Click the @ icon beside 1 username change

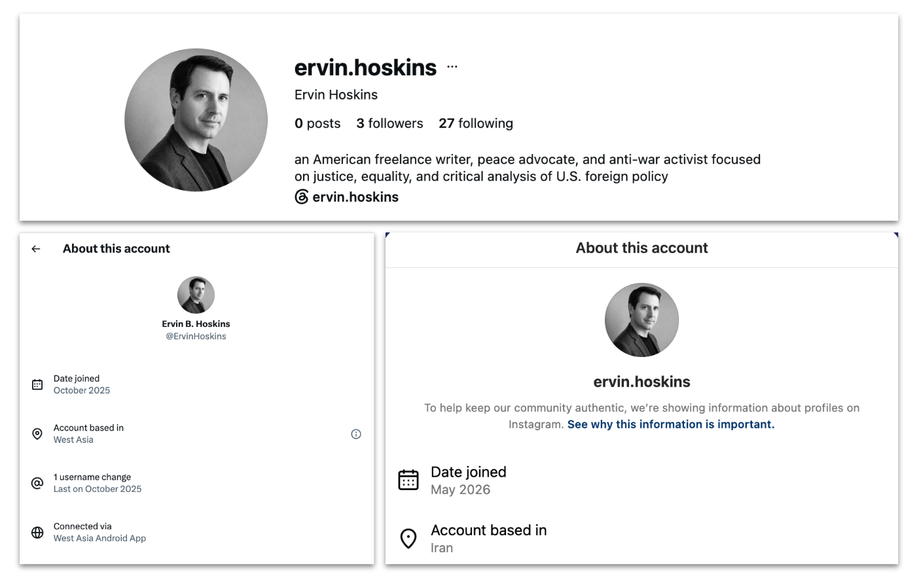pos(37,483)
